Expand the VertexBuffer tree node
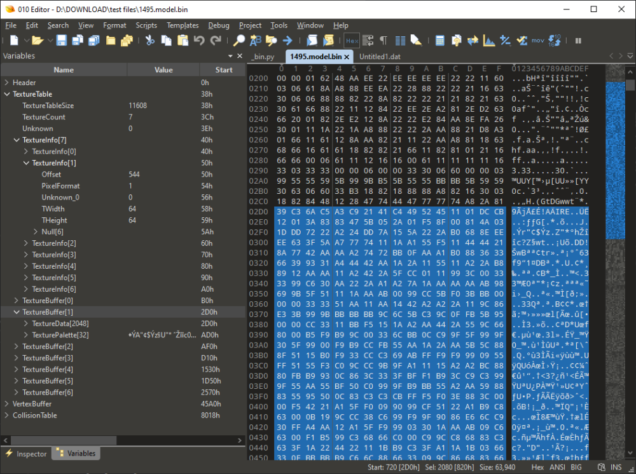 click(x=6, y=404)
